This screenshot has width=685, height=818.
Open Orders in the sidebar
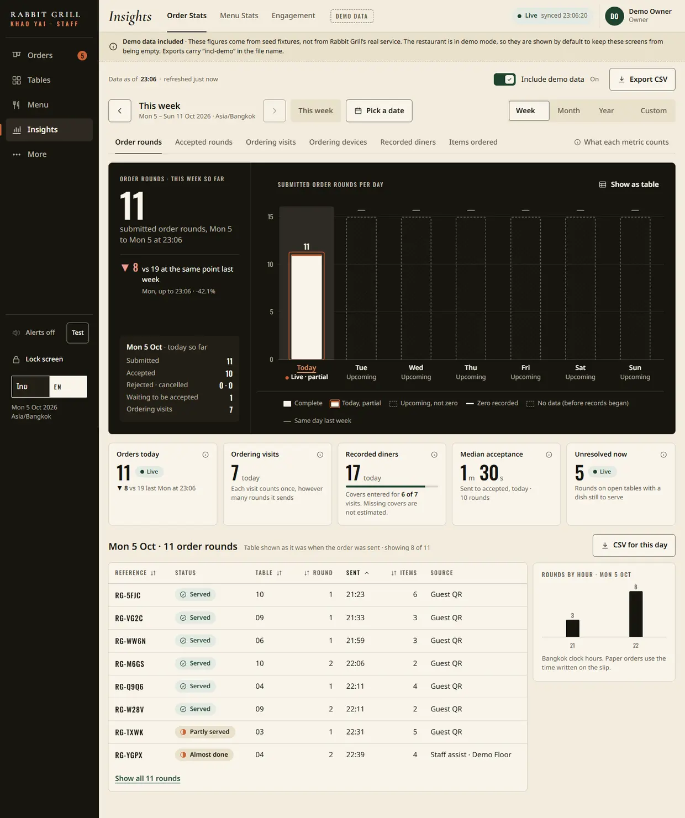pos(49,55)
